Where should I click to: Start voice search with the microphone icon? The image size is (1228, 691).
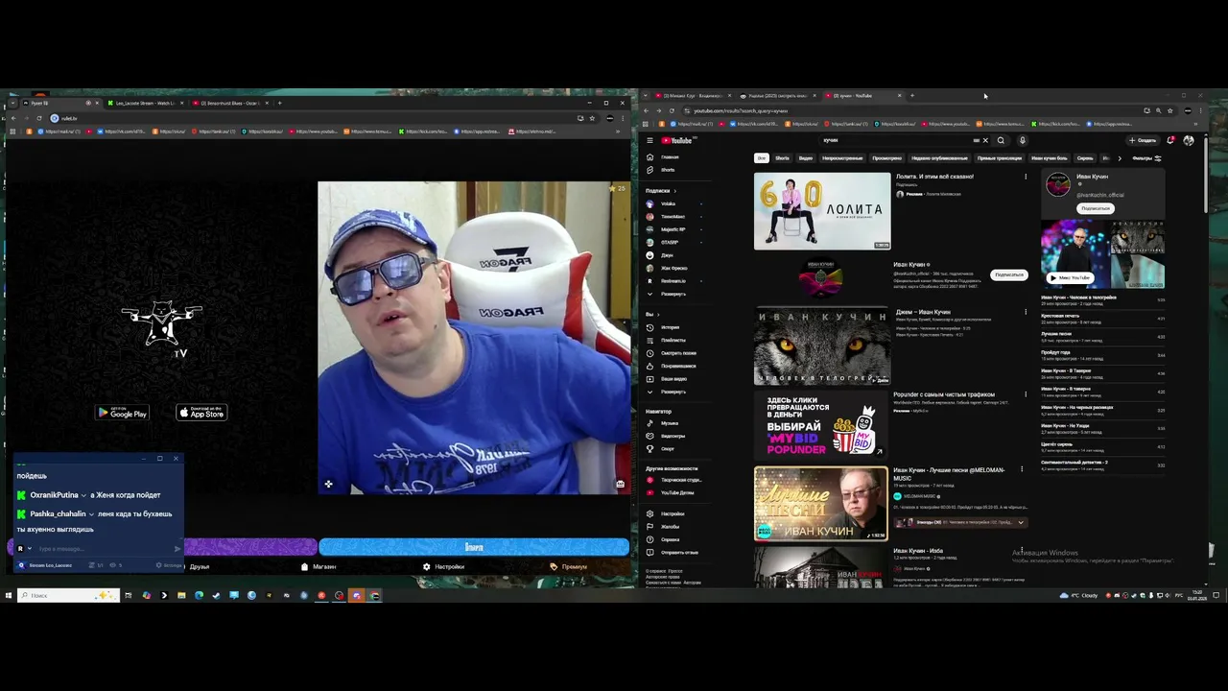coord(1022,140)
